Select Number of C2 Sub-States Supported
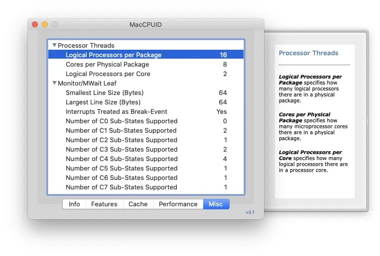Viewport: 380px width, 256px height. [x=146, y=140]
